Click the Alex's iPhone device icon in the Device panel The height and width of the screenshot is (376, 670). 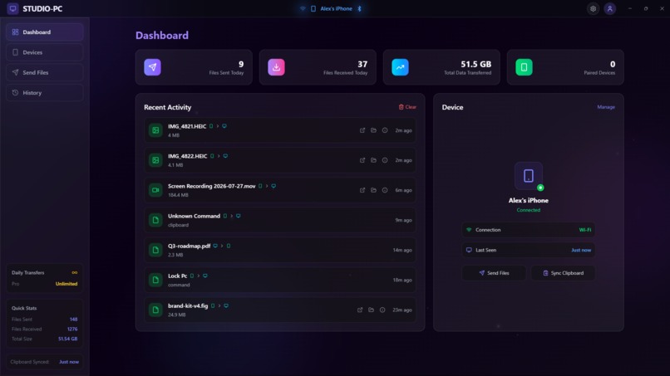pos(529,176)
